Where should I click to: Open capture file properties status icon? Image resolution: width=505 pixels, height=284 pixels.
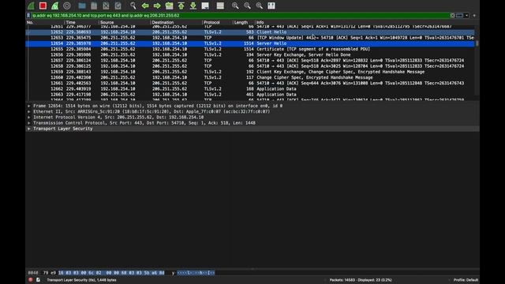point(39,280)
